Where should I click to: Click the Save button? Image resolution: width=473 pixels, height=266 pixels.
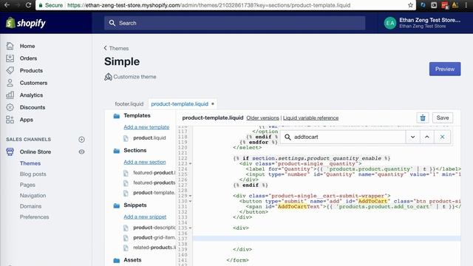443,118
